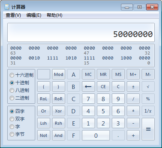162x148 pixels.
Task: Click the digit 5 key
Action: click(x=103, y=111)
